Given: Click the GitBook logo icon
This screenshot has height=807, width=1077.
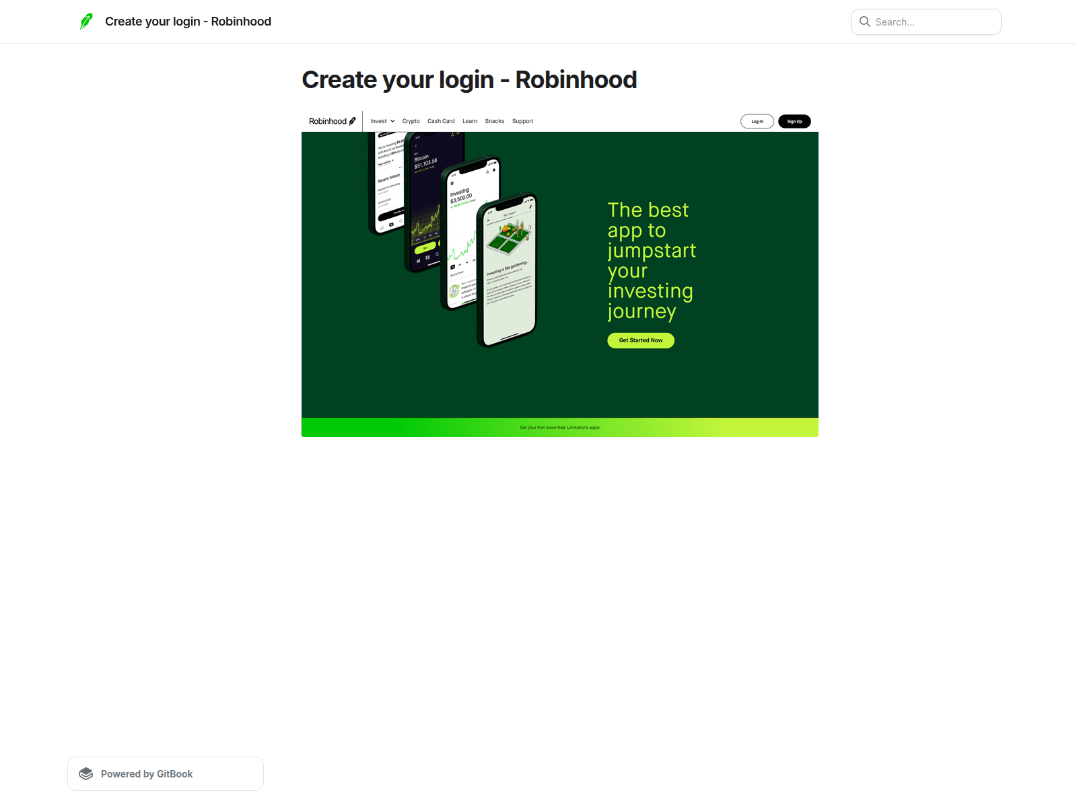Looking at the screenshot, I should [x=86, y=773].
